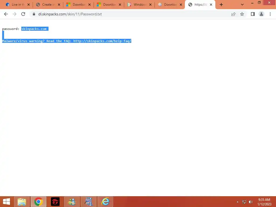276x207 pixels.
Task: Share this page using share icon
Action: click(233, 14)
